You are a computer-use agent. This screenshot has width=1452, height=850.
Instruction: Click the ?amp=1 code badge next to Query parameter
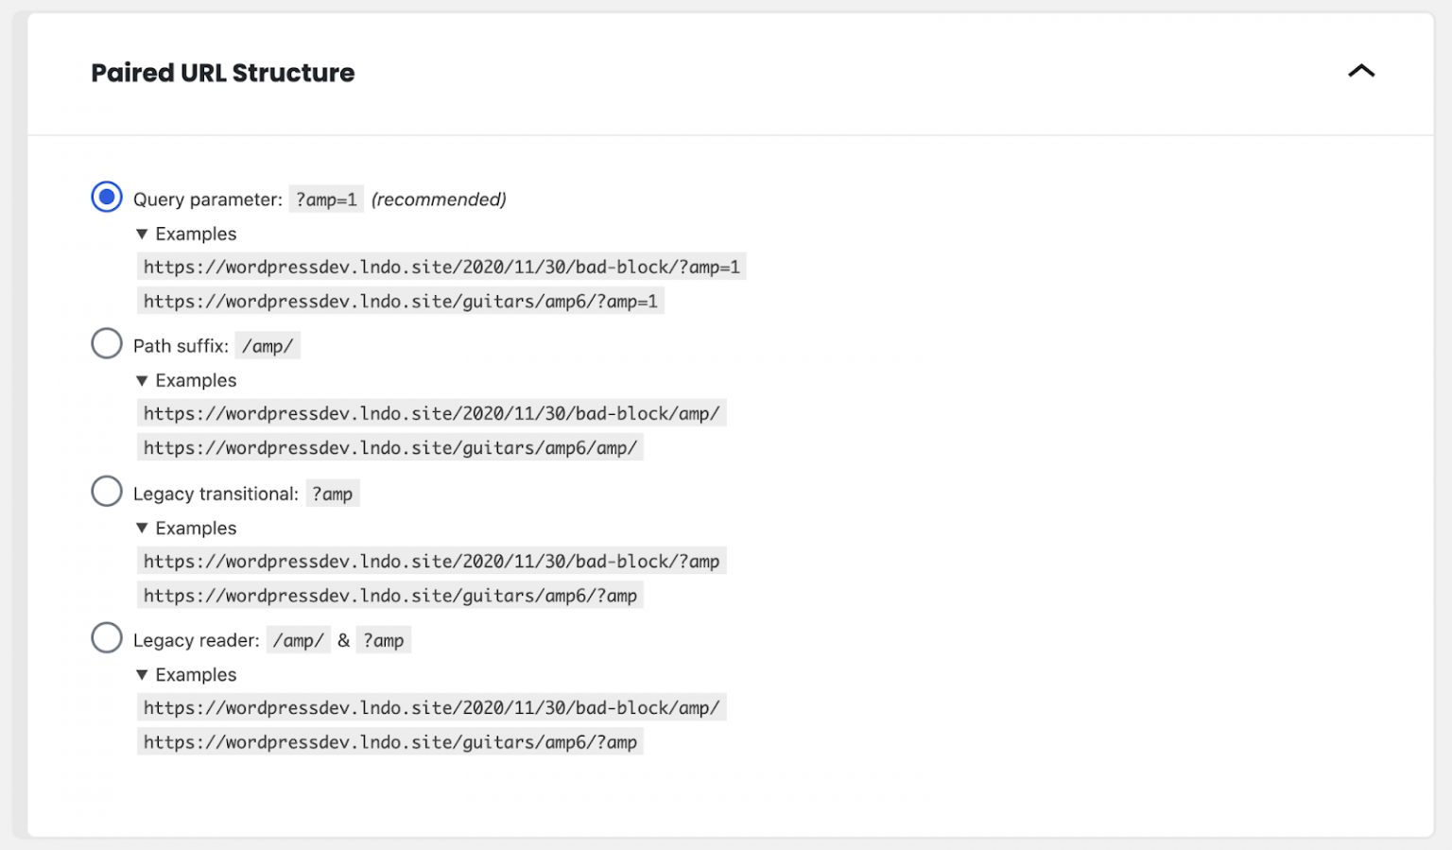[x=326, y=199]
